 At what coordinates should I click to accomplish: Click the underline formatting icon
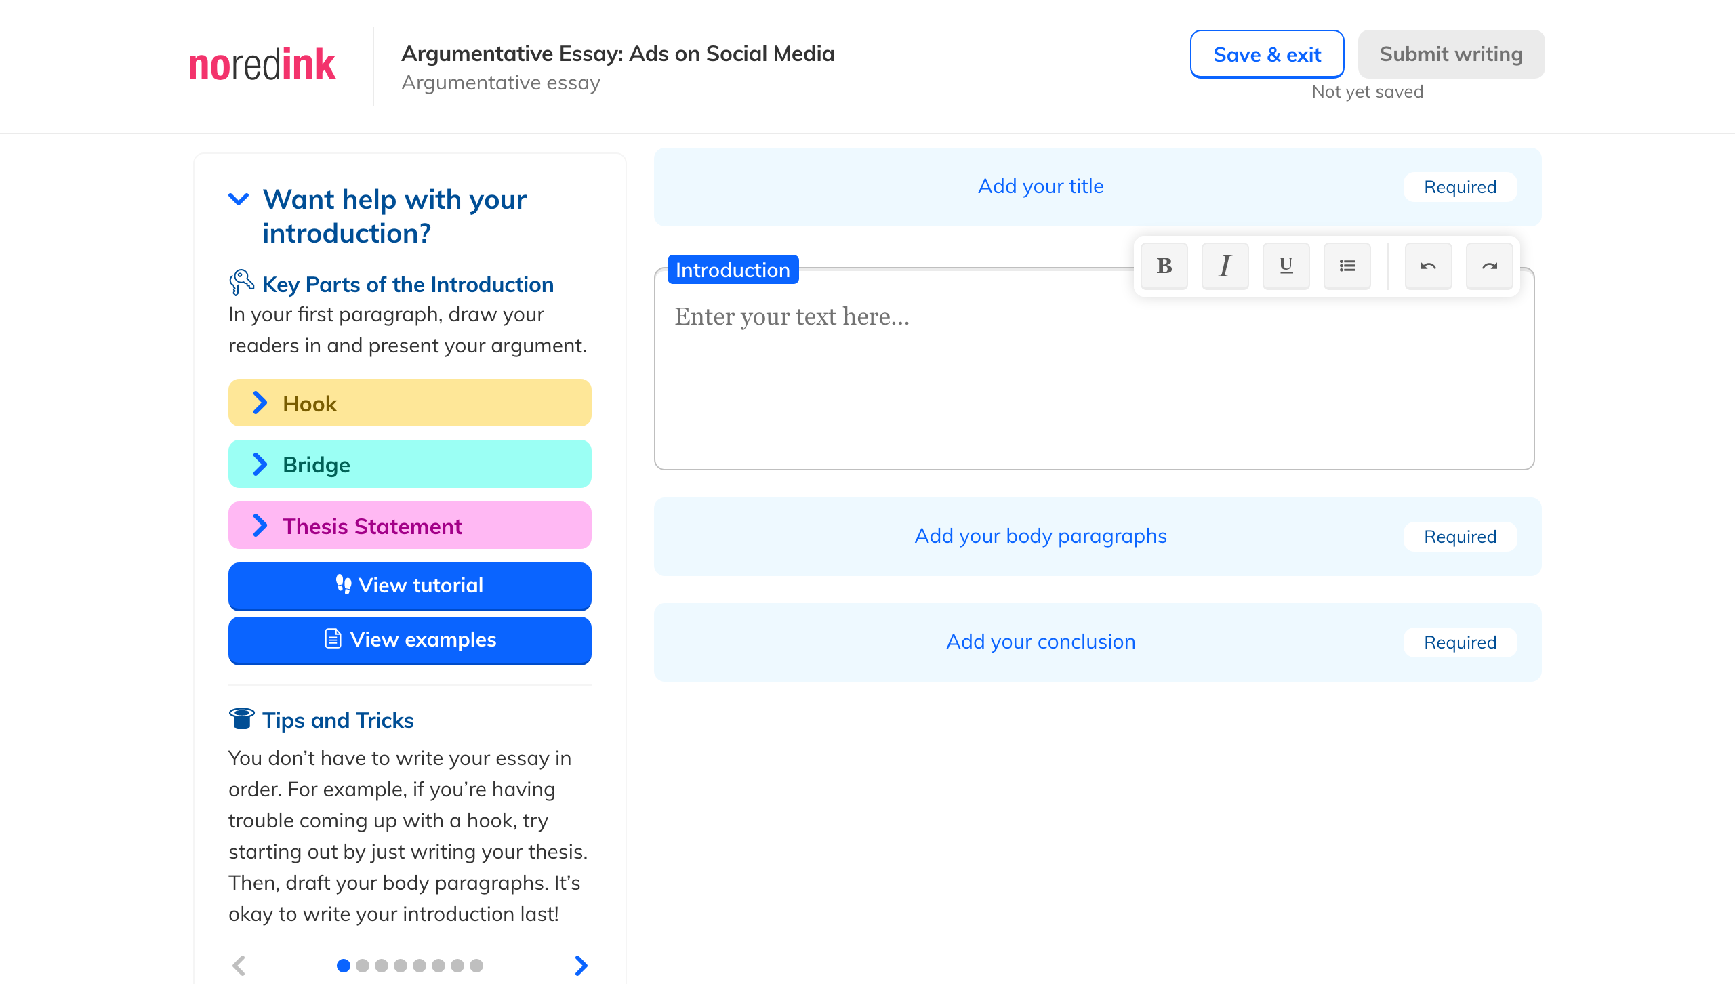[x=1286, y=266]
